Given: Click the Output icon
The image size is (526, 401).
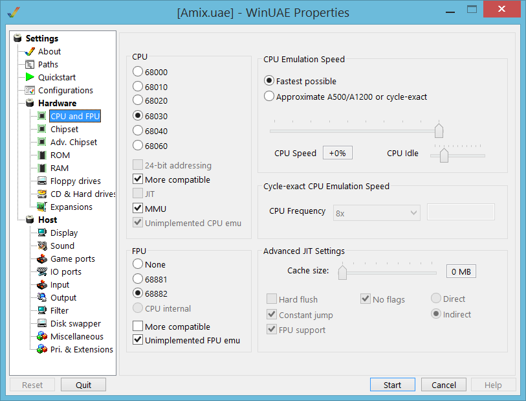Looking at the screenshot, I should [x=42, y=297].
